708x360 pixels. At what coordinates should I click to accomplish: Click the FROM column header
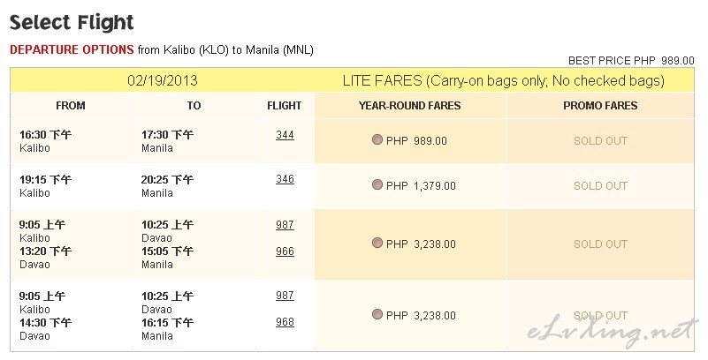click(71, 105)
